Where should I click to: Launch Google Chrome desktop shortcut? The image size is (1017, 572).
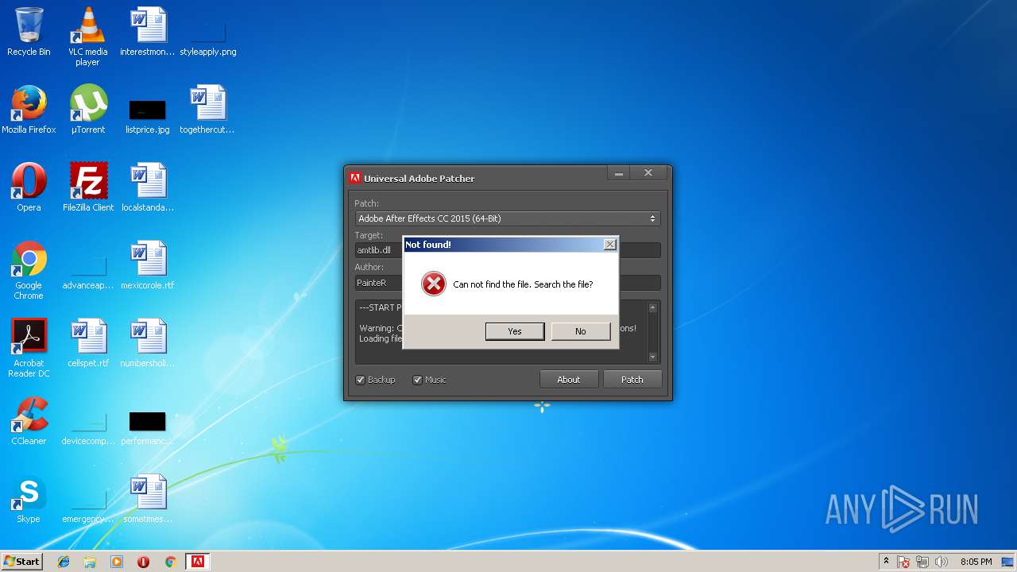tap(29, 270)
